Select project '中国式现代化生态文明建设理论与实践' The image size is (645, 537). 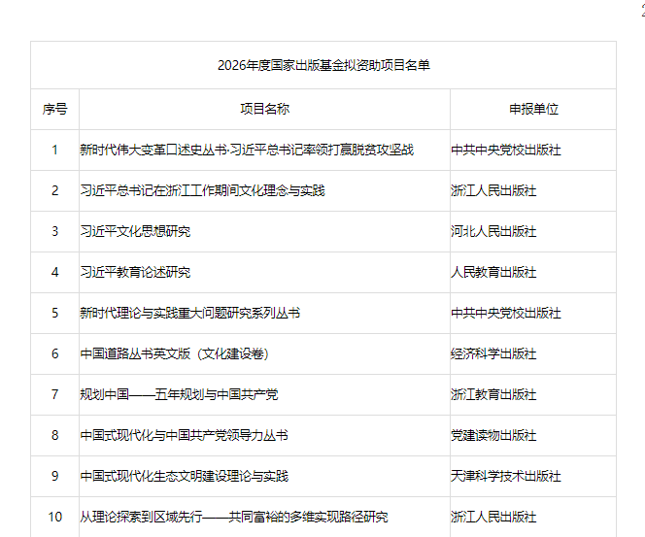(x=184, y=476)
